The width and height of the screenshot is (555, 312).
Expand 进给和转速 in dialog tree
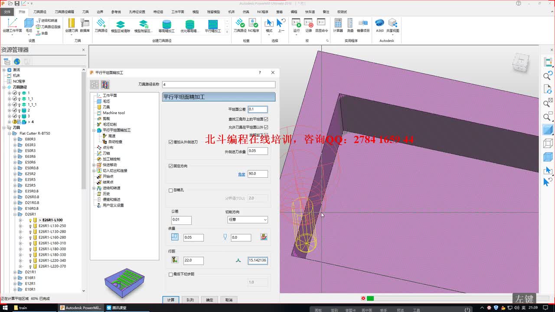pos(94,188)
